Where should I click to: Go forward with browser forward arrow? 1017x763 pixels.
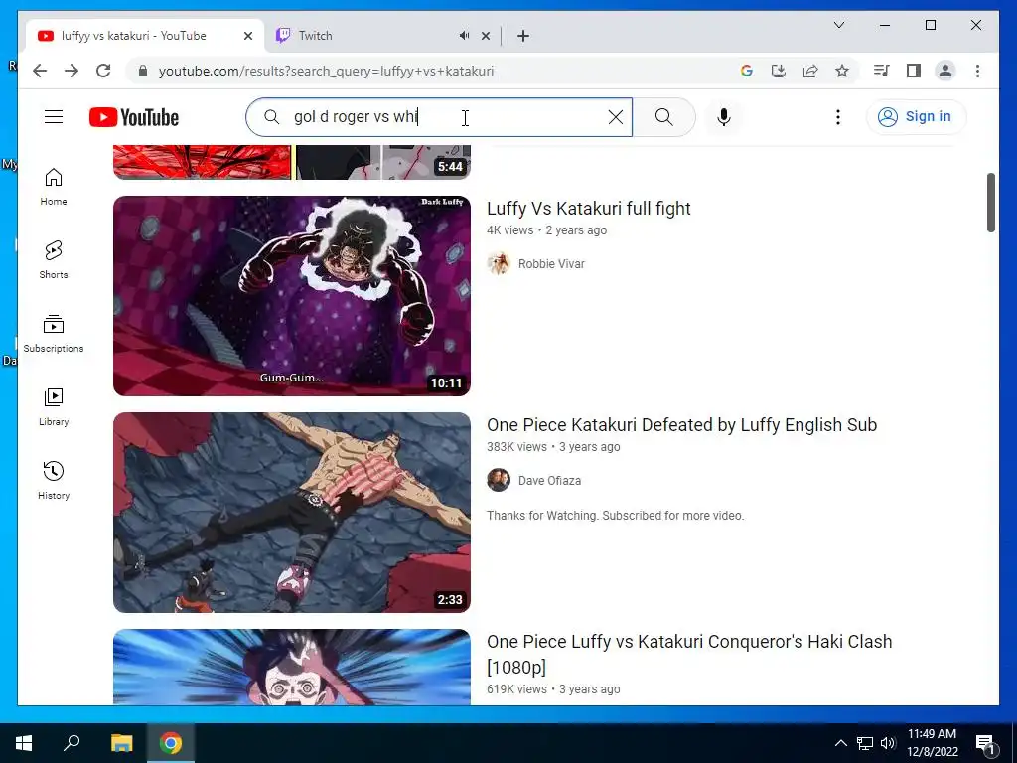click(x=72, y=71)
